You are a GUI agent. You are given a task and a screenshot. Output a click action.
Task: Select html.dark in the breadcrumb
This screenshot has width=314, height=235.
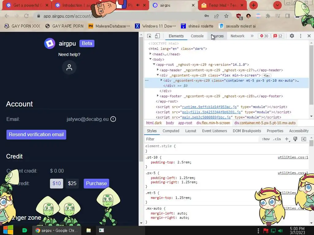tap(154, 123)
